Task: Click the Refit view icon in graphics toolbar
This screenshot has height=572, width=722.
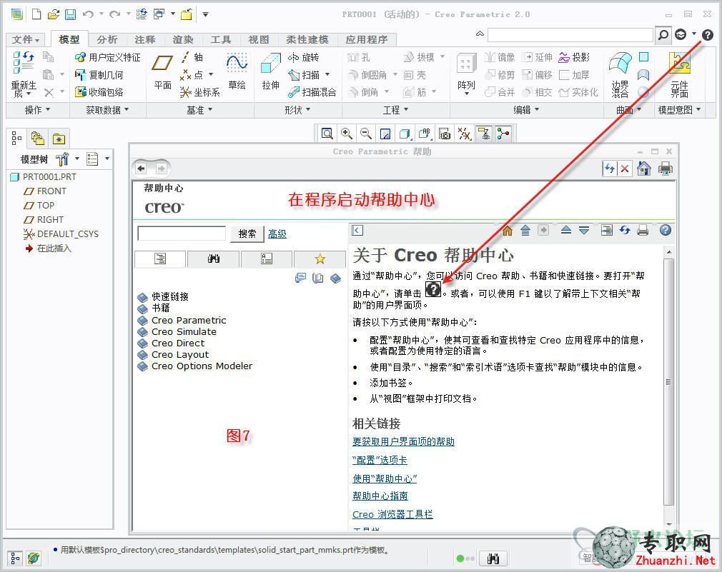Action: (327, 134)
